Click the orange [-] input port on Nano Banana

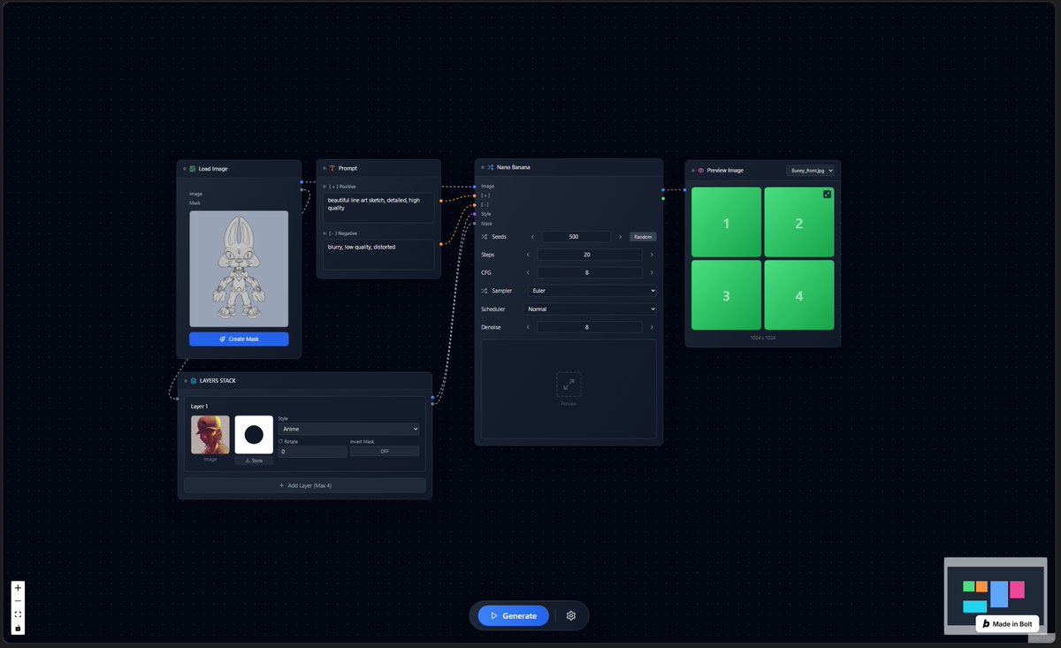[475, 204]
